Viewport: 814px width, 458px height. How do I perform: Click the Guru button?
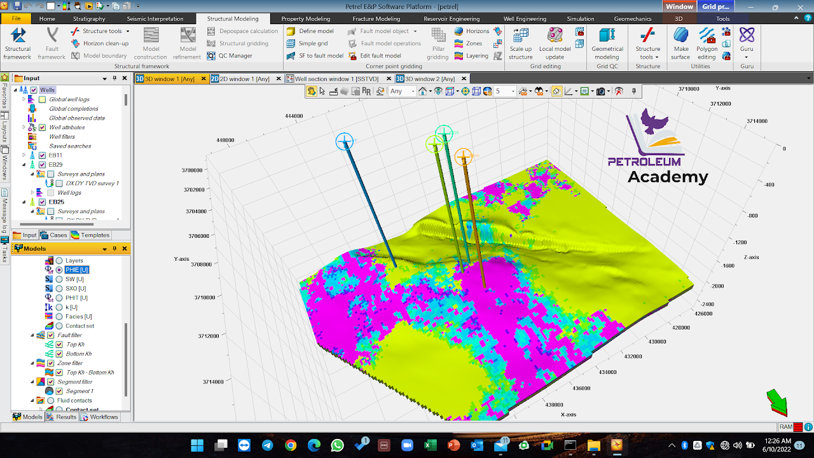(x=747, y=43)
